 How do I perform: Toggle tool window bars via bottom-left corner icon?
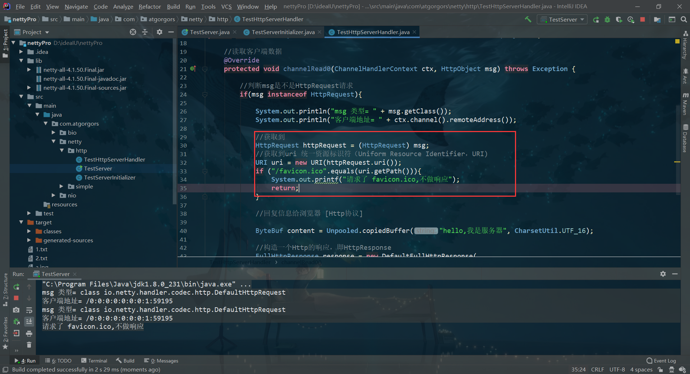click(5, 370)
